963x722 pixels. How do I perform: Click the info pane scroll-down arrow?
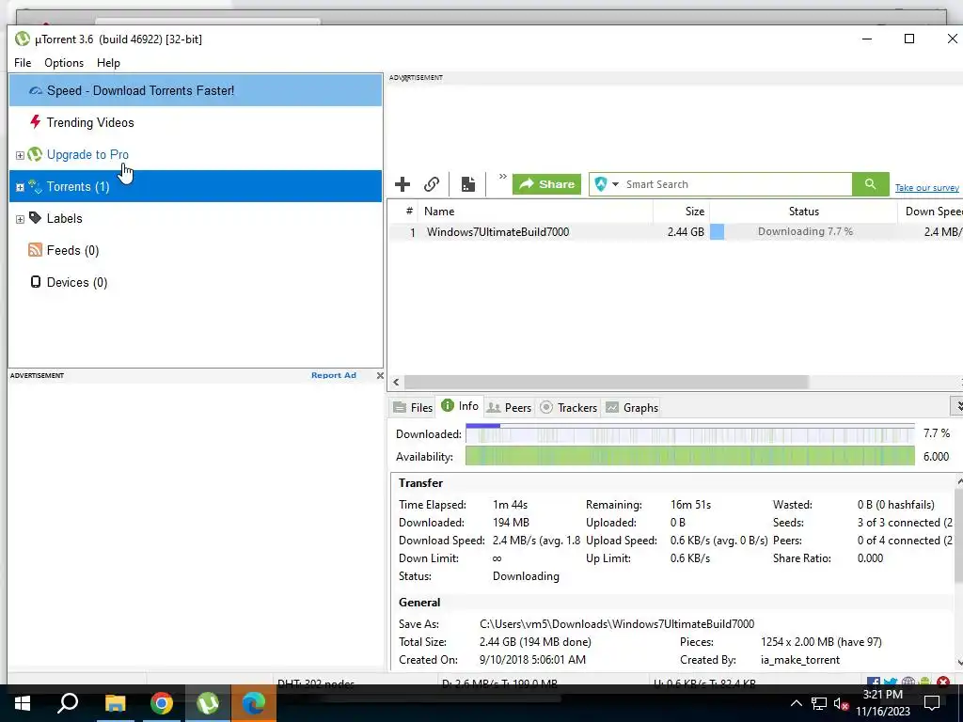pyautogui.click(x=959, y=663)
